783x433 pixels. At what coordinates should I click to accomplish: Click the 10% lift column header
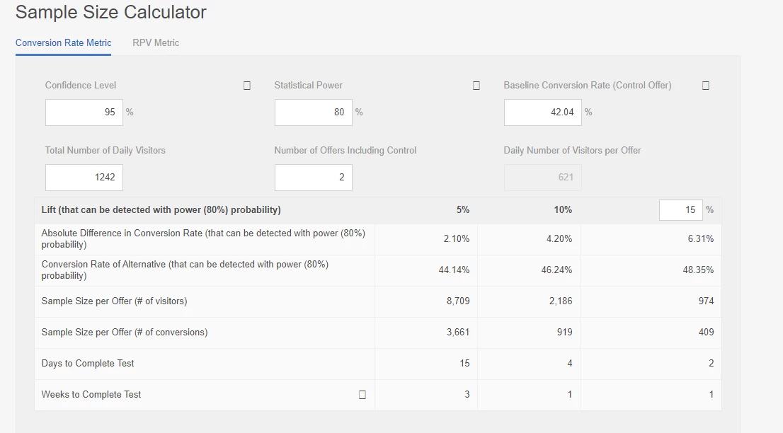[x=563, y=210]
